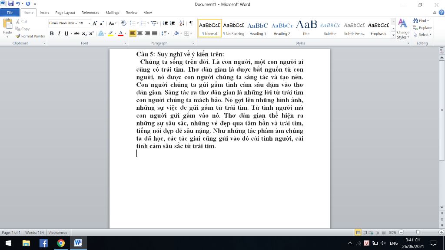445x250 pixels.
Task: Open the font name dropdown
Action: 76,23
